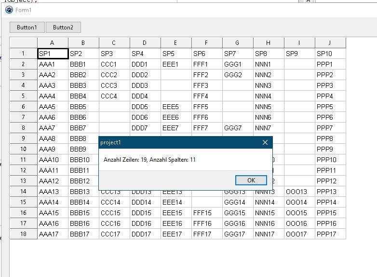The height and width of the screenshot is (277, 377).
Task: Select cell containing OOO15
Action: point(299,213)
